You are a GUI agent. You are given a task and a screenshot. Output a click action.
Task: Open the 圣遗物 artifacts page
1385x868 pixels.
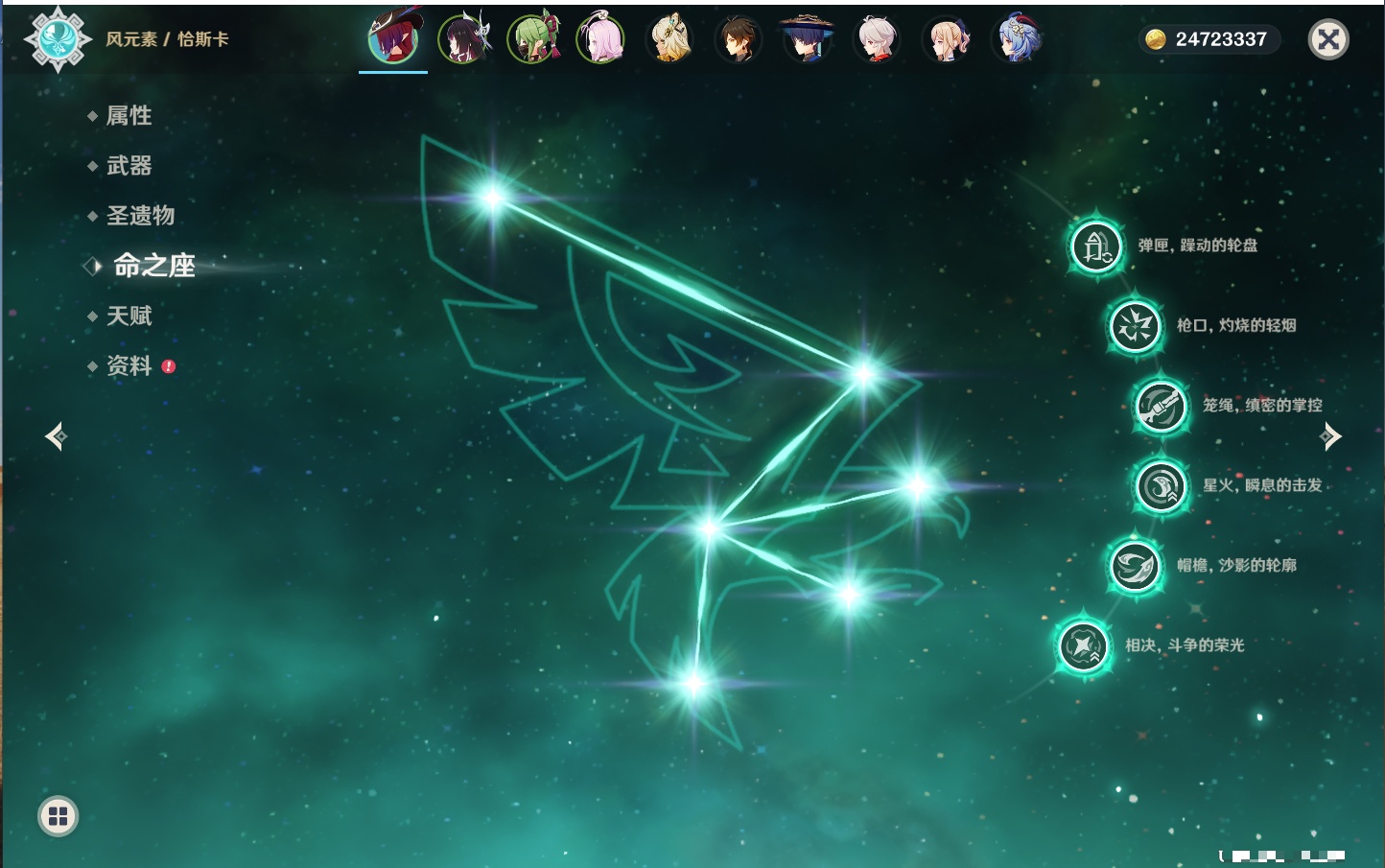(x=140, y=216)
